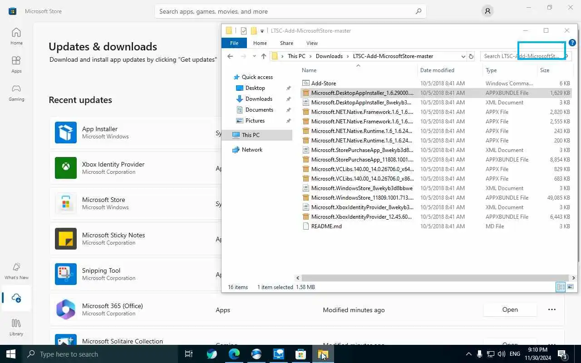581x363 pixels.
Task: Open the Share ribbon tab
Action: point(286,43)
